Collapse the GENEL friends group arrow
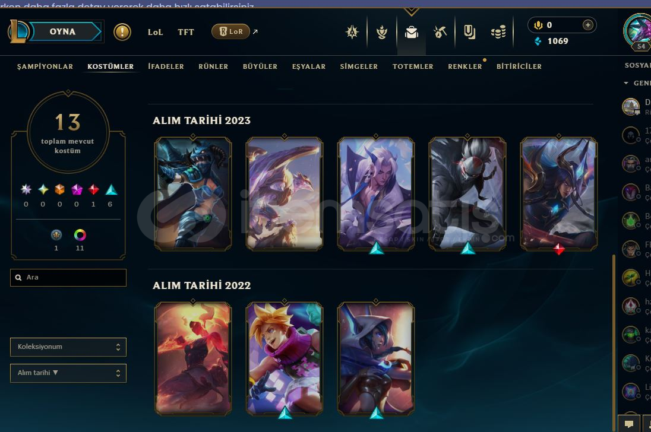Screen dimensions: 651x432 626,83
